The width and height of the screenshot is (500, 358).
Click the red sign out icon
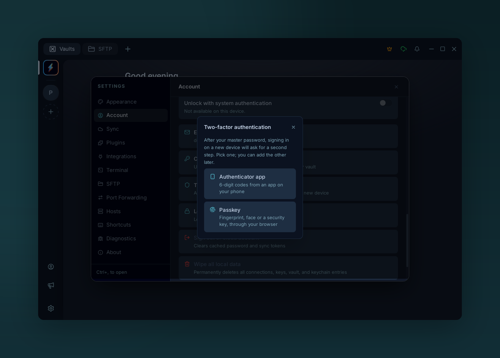(x=187, y=238)
